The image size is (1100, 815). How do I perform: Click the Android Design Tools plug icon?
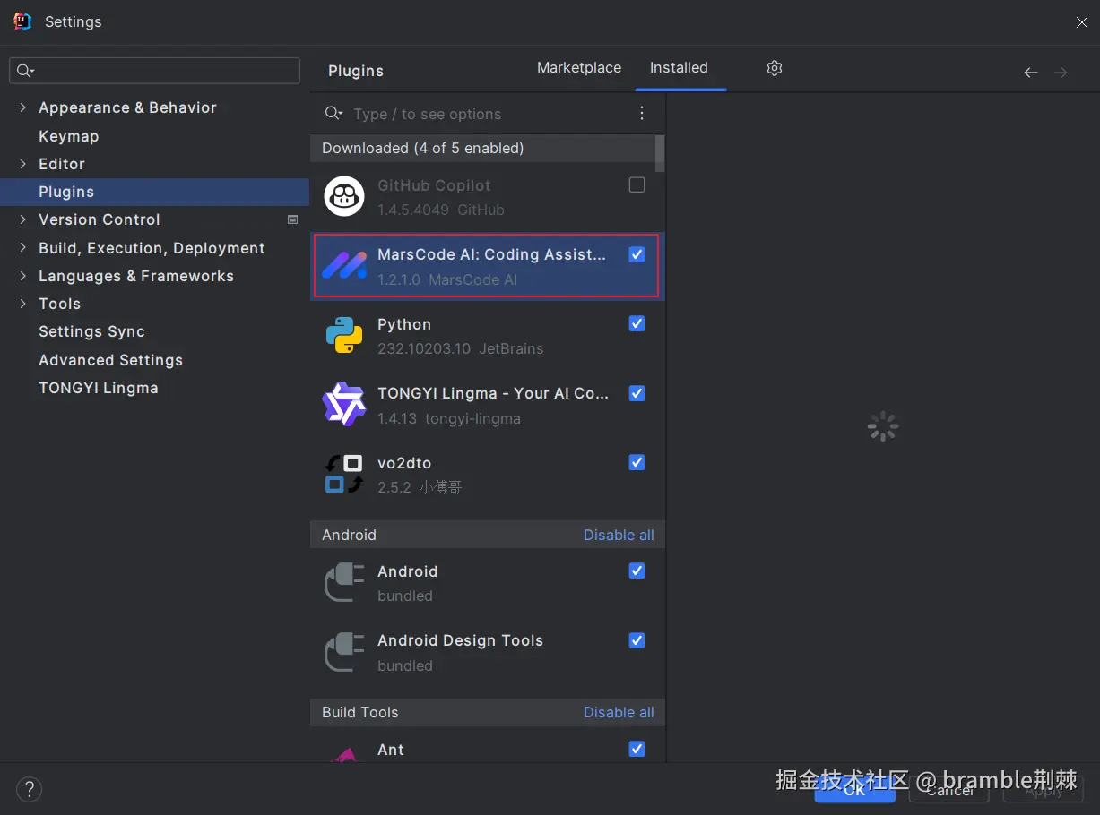[x=344, y=652]
